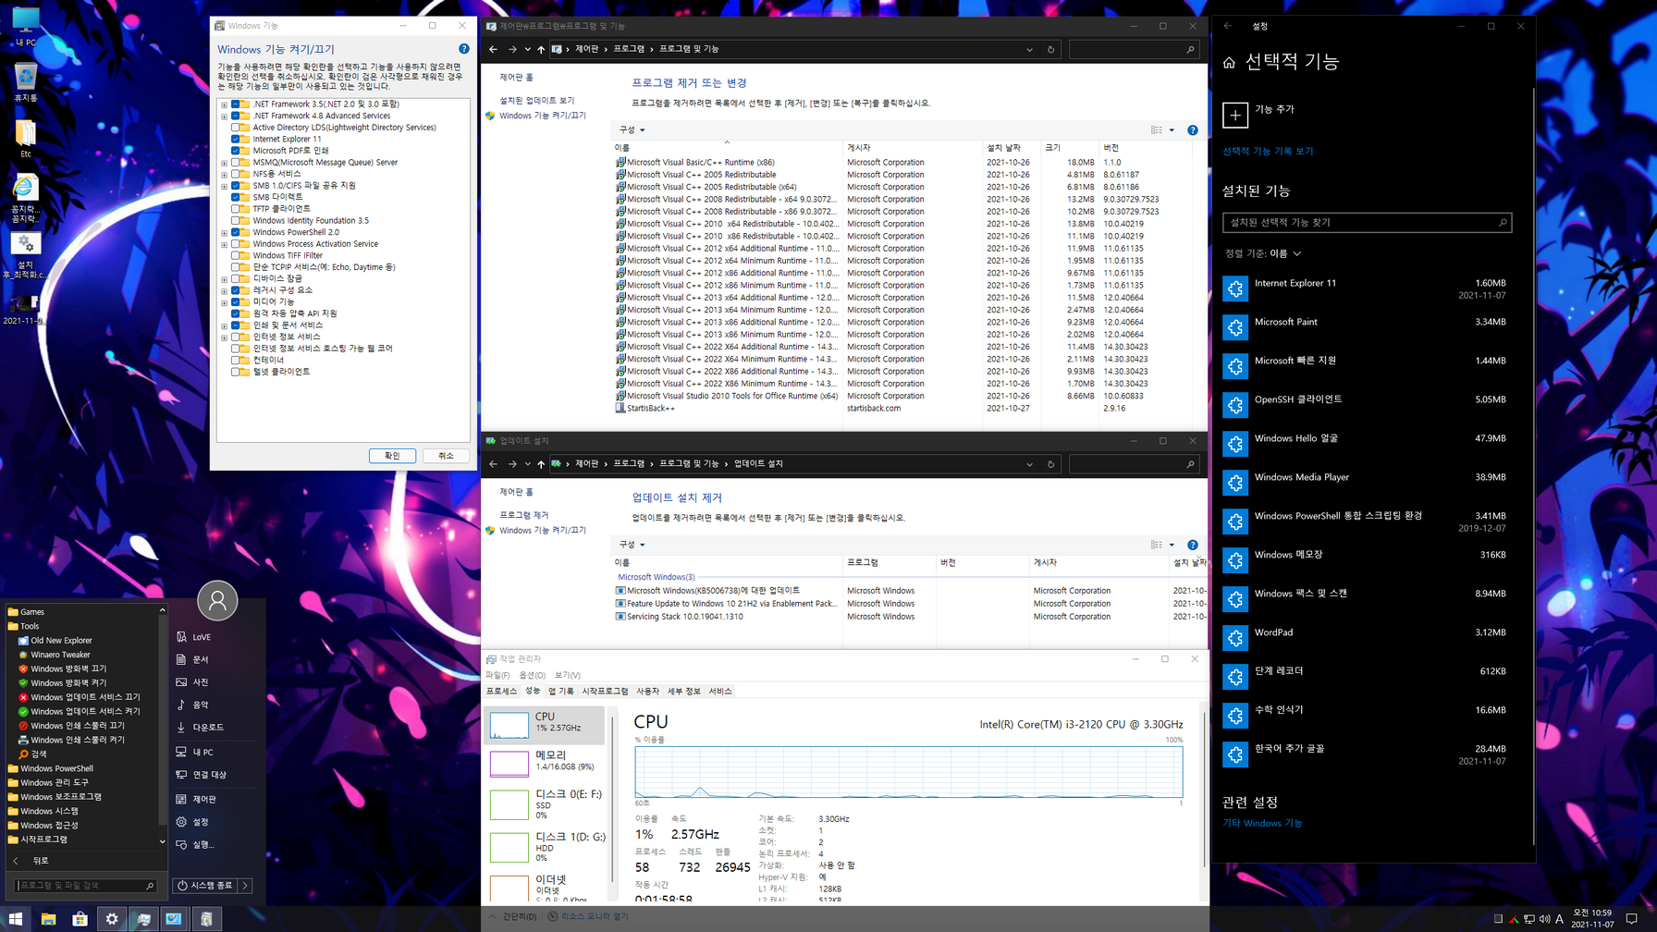Open 휴지통 recycle bin on desktop
This screenshot has width=1657, height=932.
coord(25,82)
